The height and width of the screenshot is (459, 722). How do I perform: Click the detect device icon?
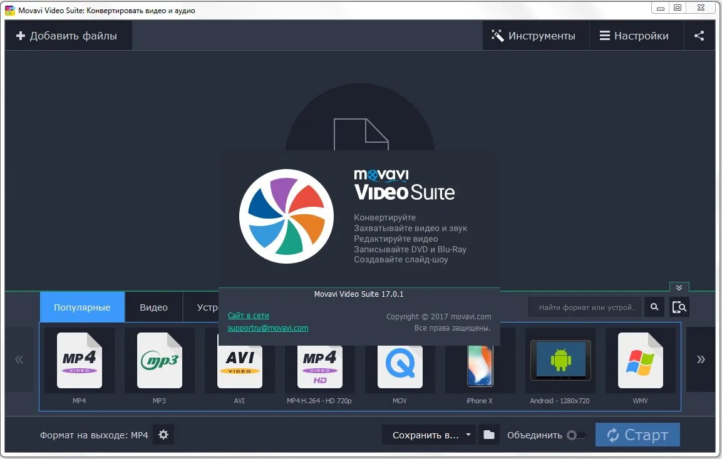tap(679, 307)
